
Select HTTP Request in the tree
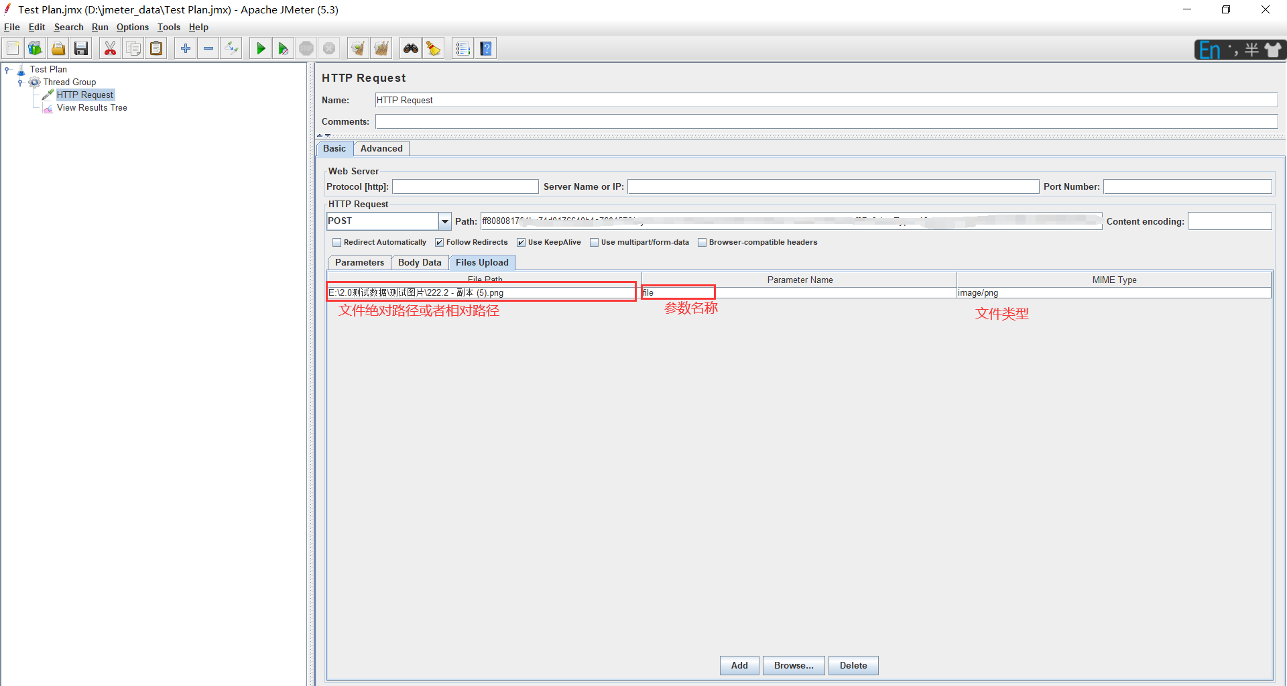84,95
